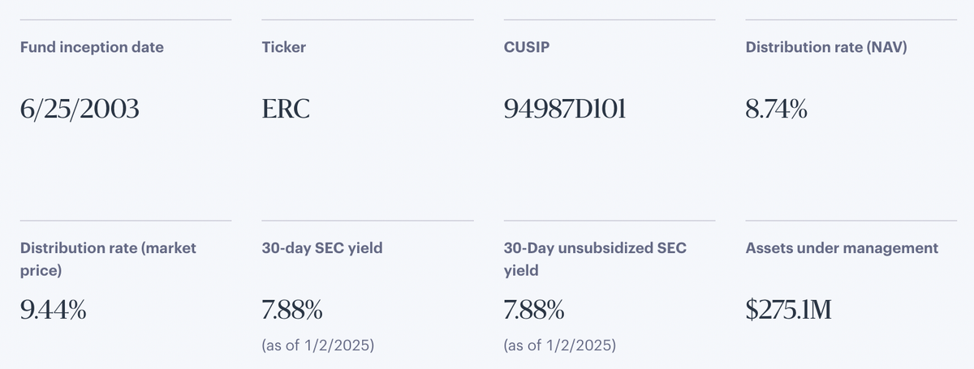Click the as-of date under 30-day SEC yield
The height and width of the screenshot is (369, 974).
coord(317,346)
